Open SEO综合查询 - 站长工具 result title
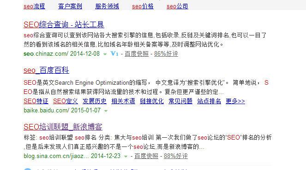 tap(64, 25)
